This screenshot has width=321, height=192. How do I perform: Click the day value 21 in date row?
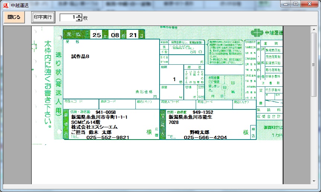pyautogui.click(x=133, y=35)
